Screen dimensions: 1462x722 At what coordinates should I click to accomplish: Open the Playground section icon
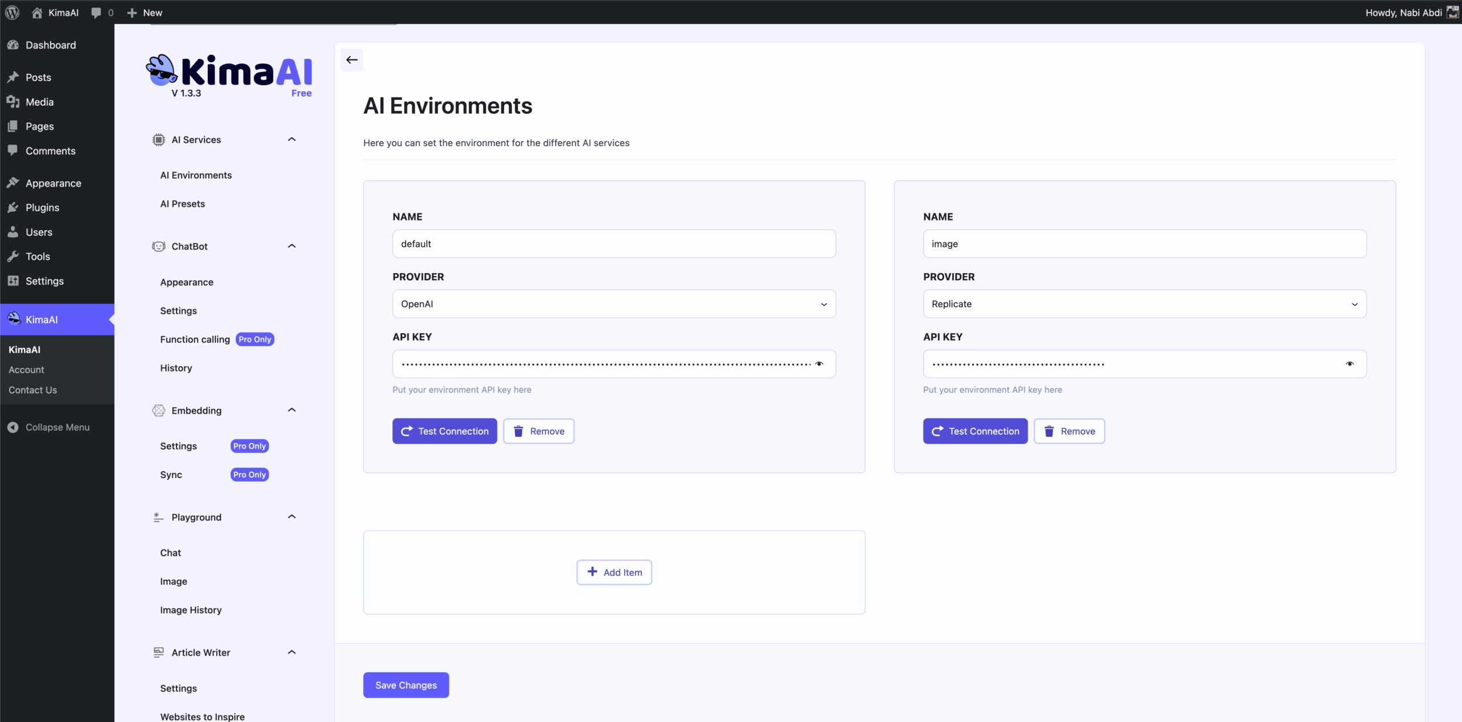click(x=158, y=517)
